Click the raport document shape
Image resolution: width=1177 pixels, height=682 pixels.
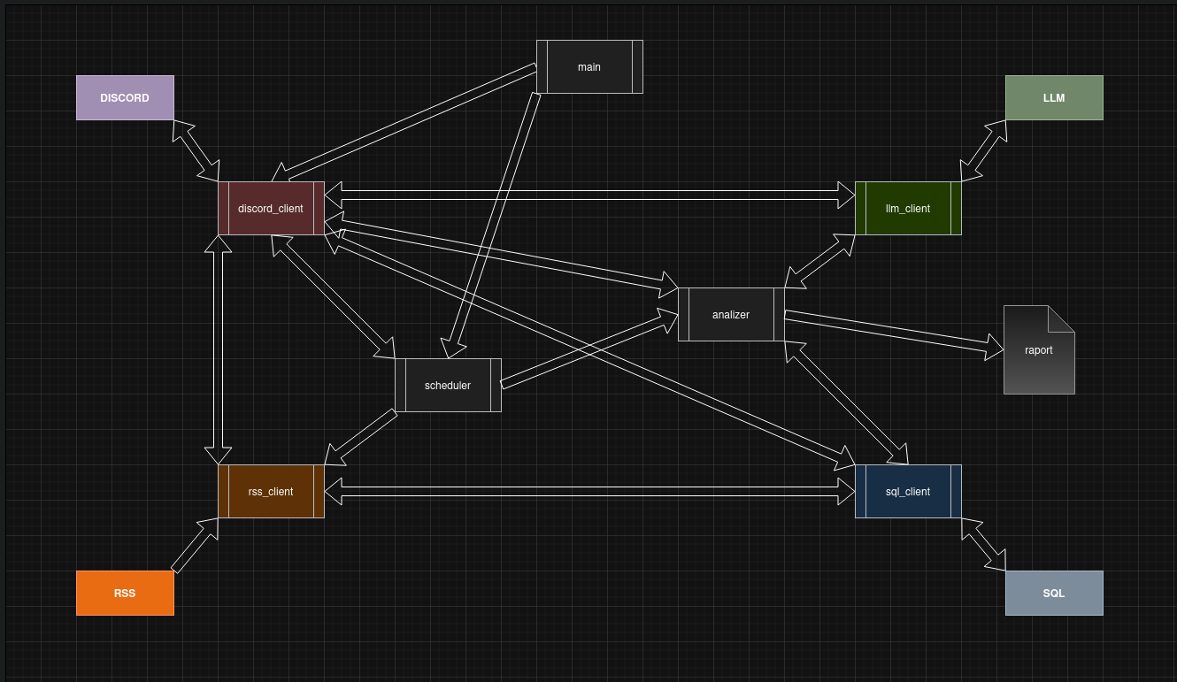pos(1038,350)
